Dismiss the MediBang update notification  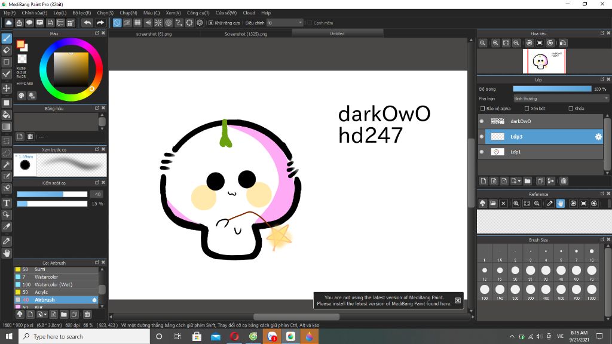[x=457, y=300]
